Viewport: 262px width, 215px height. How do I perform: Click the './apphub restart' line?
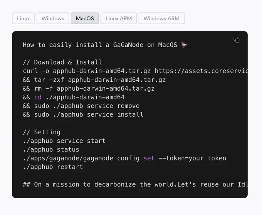pos(53,167)
